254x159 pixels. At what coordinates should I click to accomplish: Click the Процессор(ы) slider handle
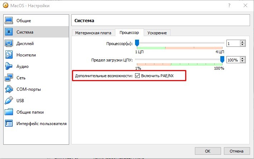pyautogui.click(x=137, y=44)
